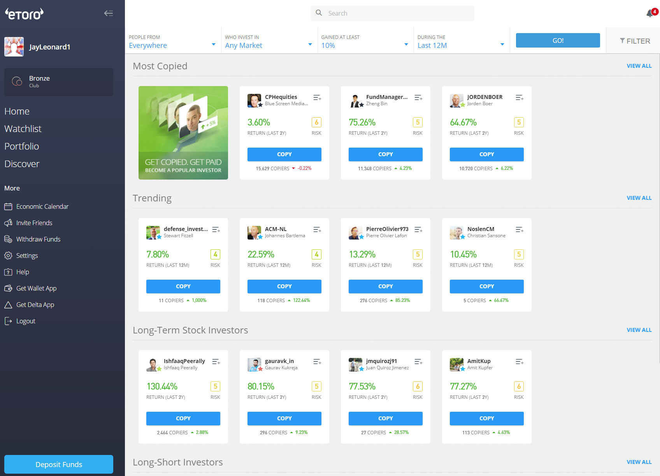Open the Filter panel
Image resolution: width=660 pixels, height=476 pixels.
pyautogui.click(x=635, y=41)
